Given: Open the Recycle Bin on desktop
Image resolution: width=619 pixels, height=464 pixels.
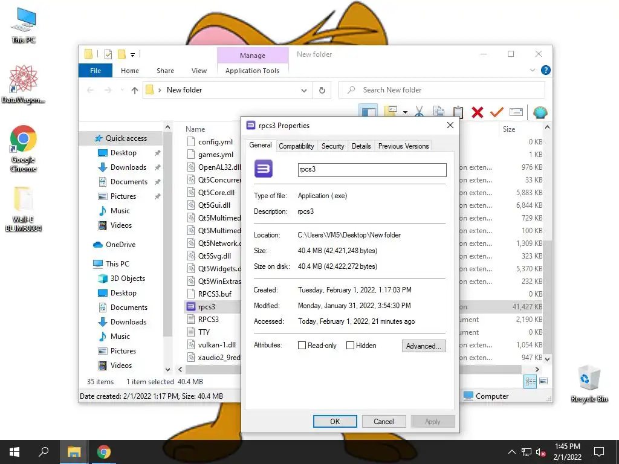Looking at the screenshot, I should 589,384.
